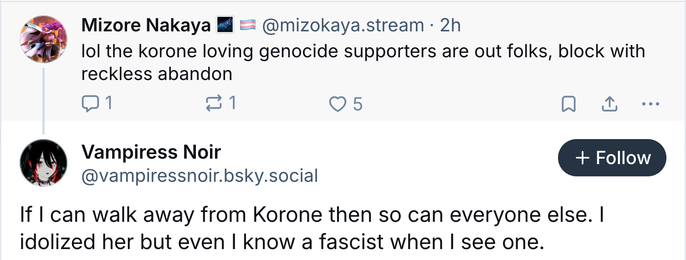Like the post by Mizore Nakaya

[x=338, y=104]
